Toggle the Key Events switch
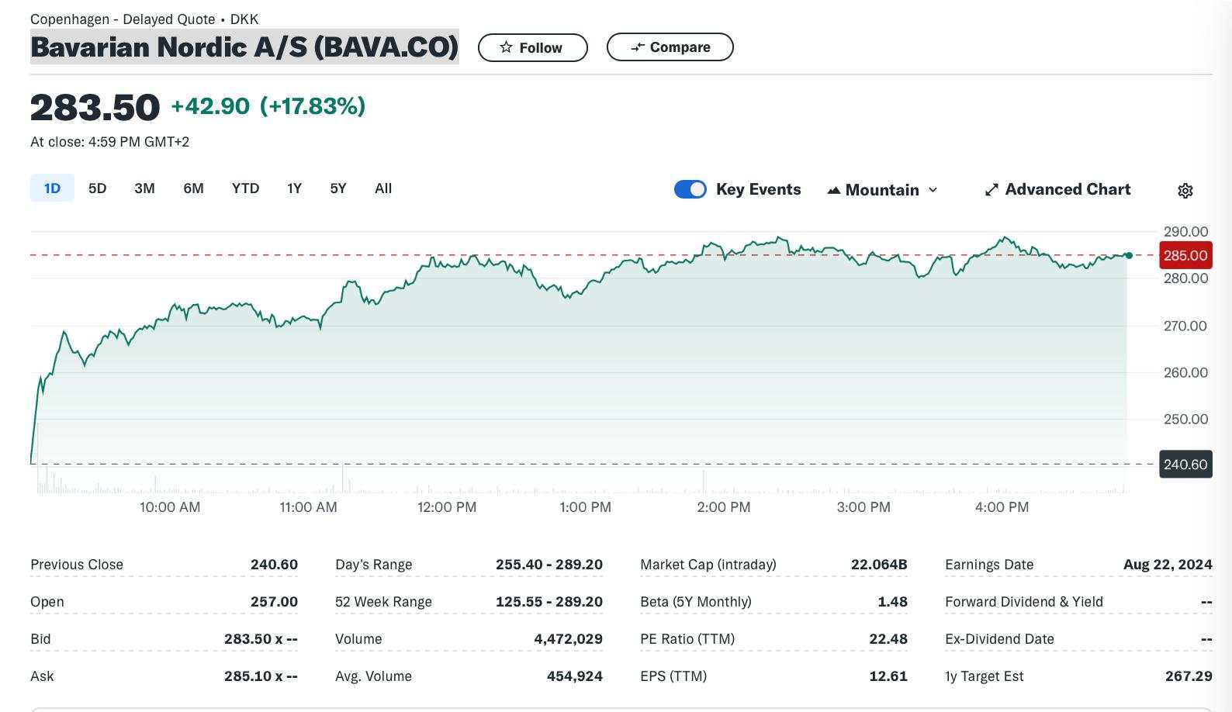The image size is (1232, 712). click(690, 189)
